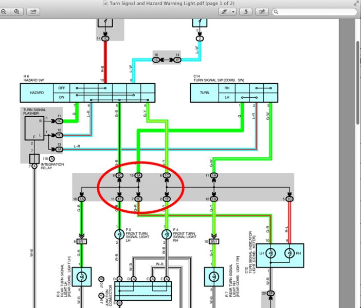Click the 'TURN' cell in turn signal switch

pyautogui.click(x=205, y=93)
